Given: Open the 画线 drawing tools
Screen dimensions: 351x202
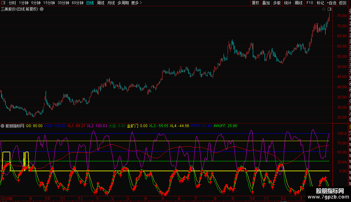Looking at the screenshot, I should pos(299,3).
